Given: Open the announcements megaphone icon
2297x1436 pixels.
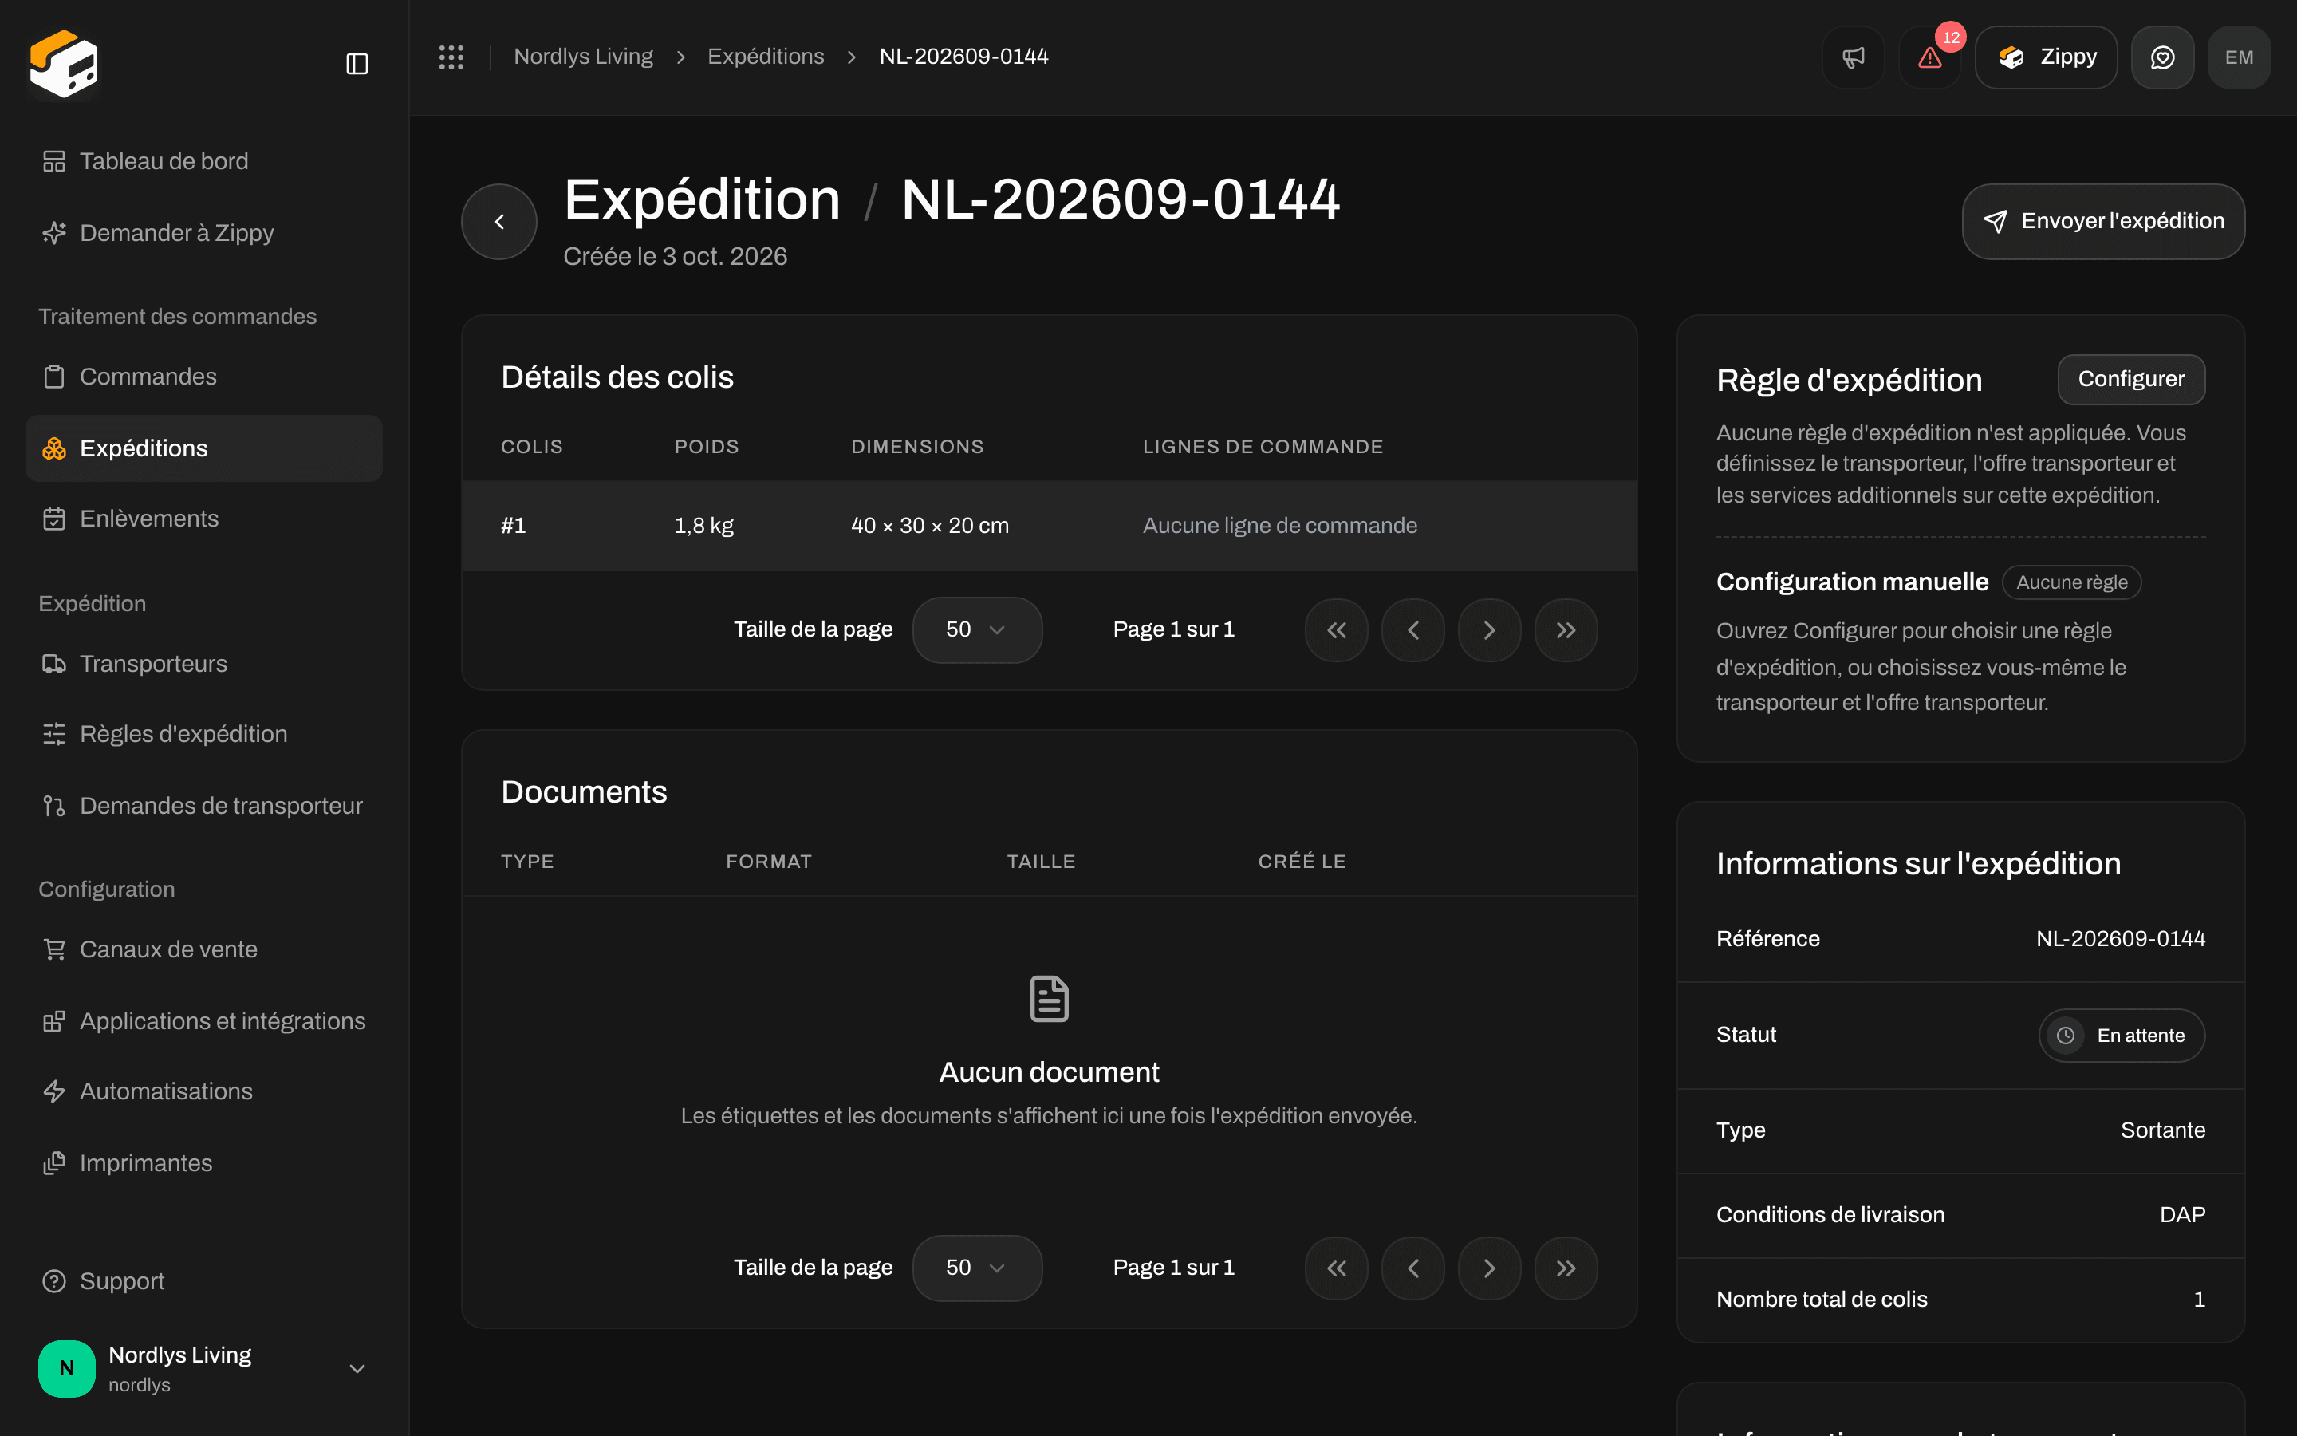Looking at the screenshot, I should coord(1853,57).
